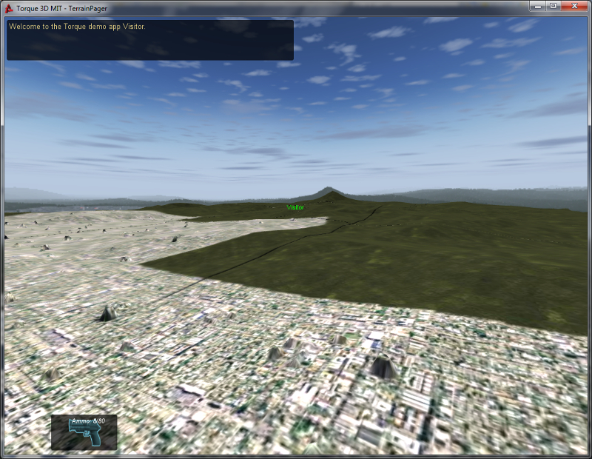Close the TerrainPager window

pyautogui.click(x=574, y=6)
